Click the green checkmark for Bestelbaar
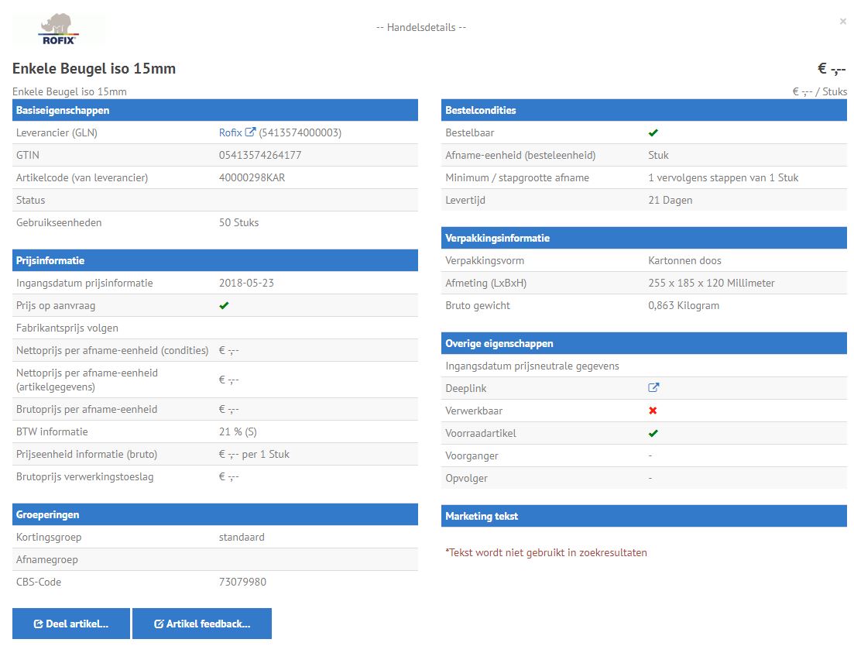 (x=653, y=132)
